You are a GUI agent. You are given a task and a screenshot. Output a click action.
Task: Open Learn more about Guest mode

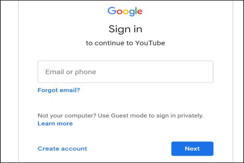55,124
